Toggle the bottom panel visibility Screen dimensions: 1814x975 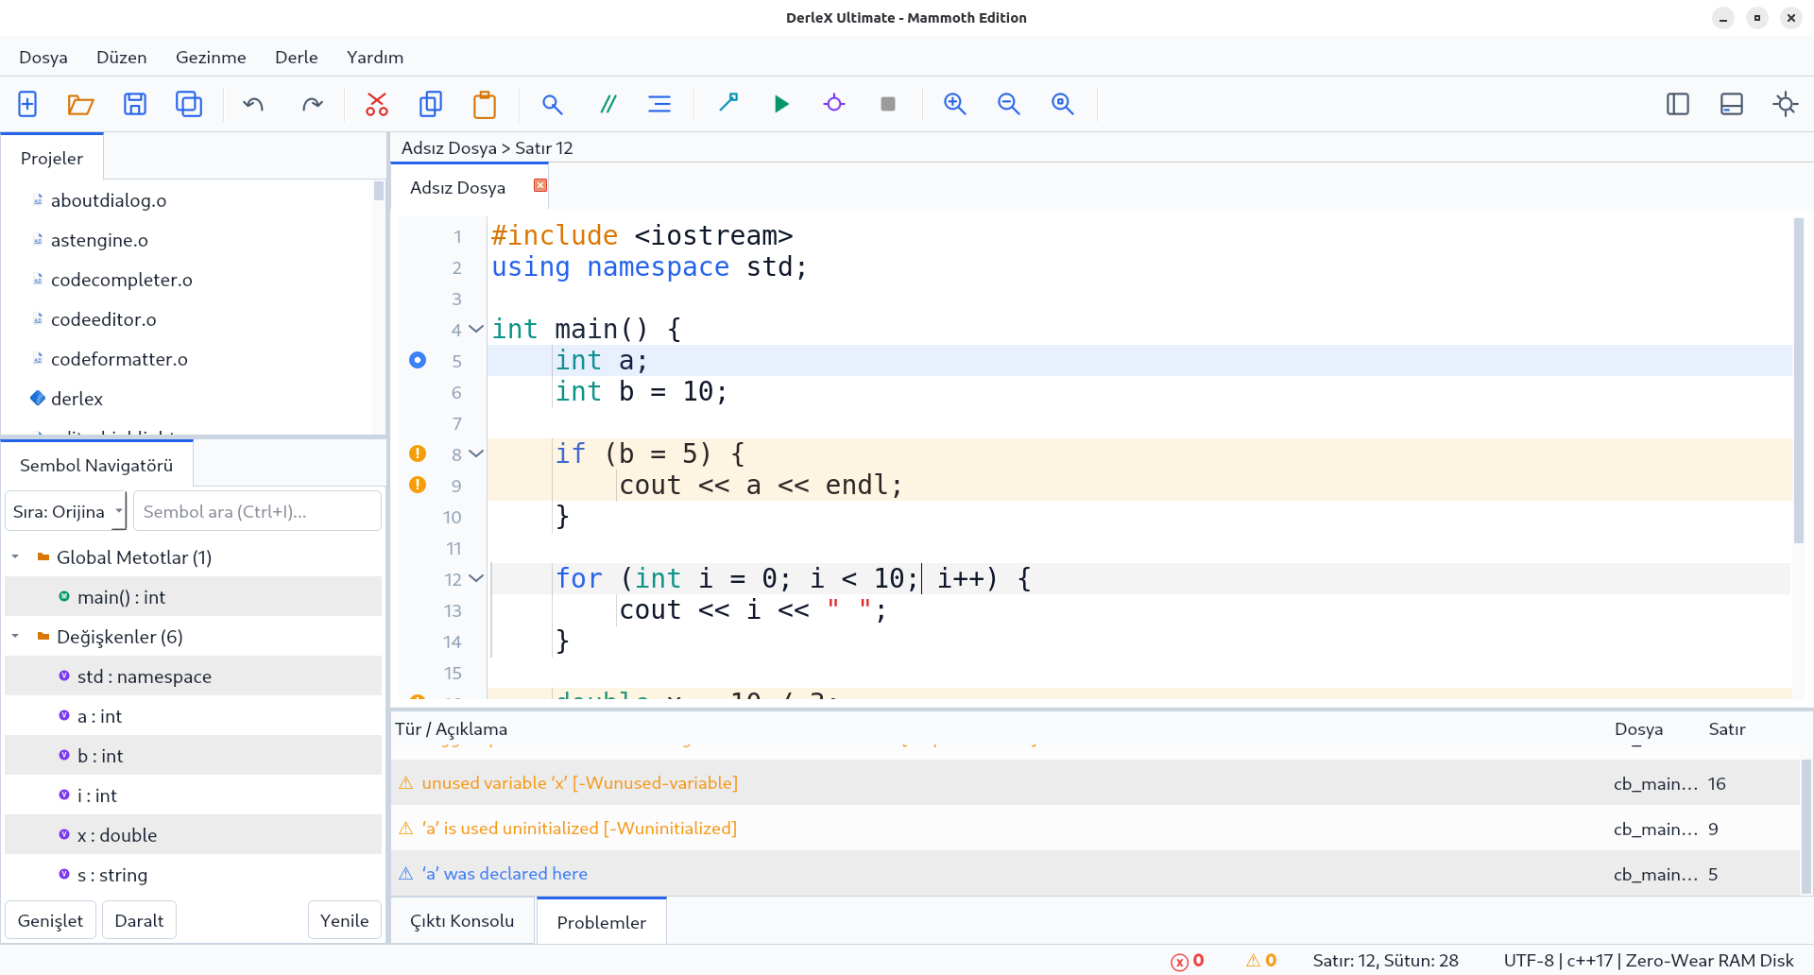tap(1732, 104)
